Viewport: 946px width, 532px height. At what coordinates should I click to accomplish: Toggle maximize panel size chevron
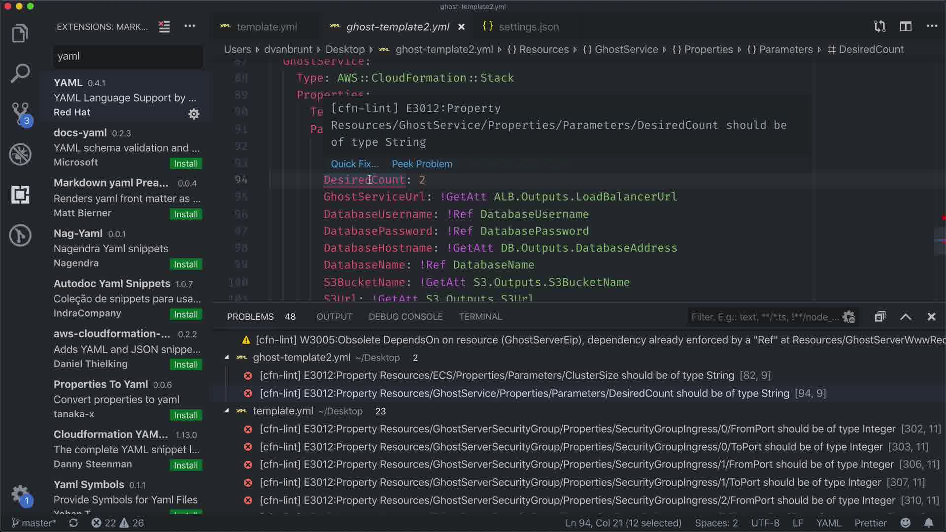point(906,317)
